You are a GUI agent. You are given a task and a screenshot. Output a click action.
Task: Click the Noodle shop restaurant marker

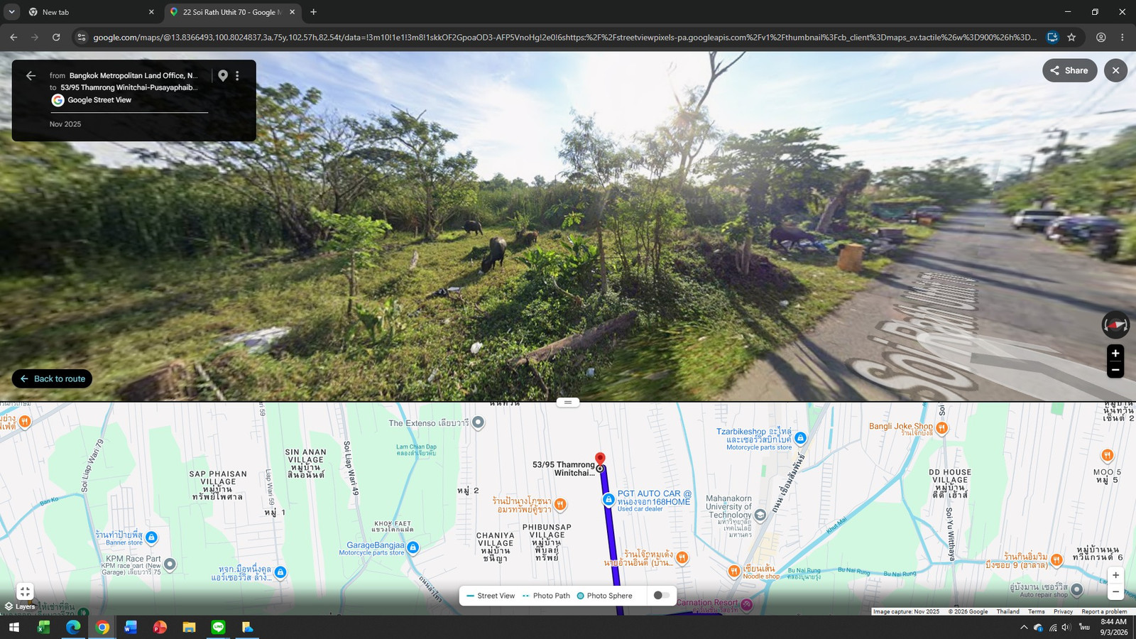734,571
